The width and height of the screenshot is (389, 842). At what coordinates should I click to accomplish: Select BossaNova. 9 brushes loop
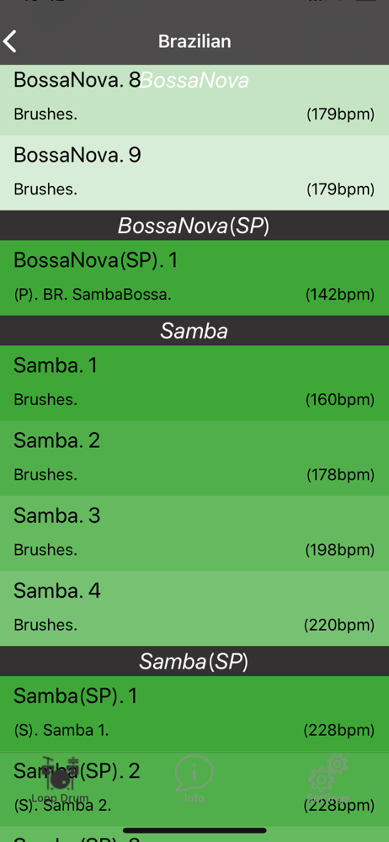click(194, 173)
